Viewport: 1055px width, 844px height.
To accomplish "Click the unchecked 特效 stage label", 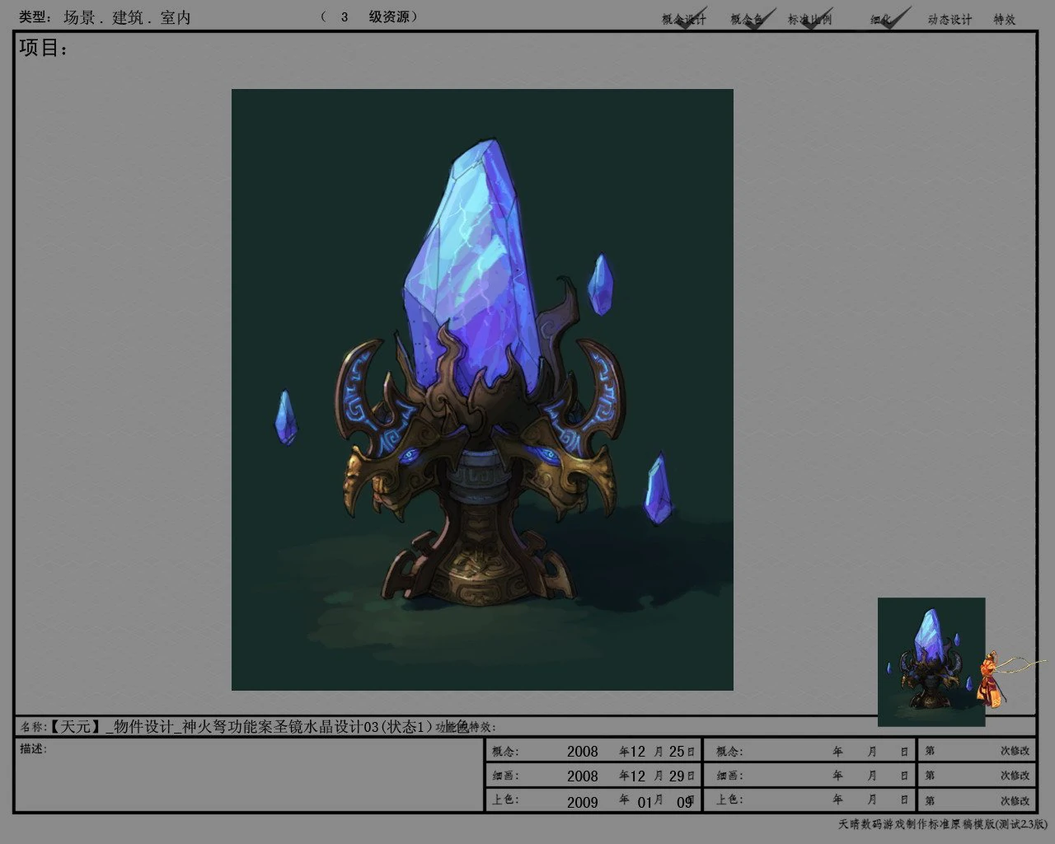I will (x=1005, y=20).
